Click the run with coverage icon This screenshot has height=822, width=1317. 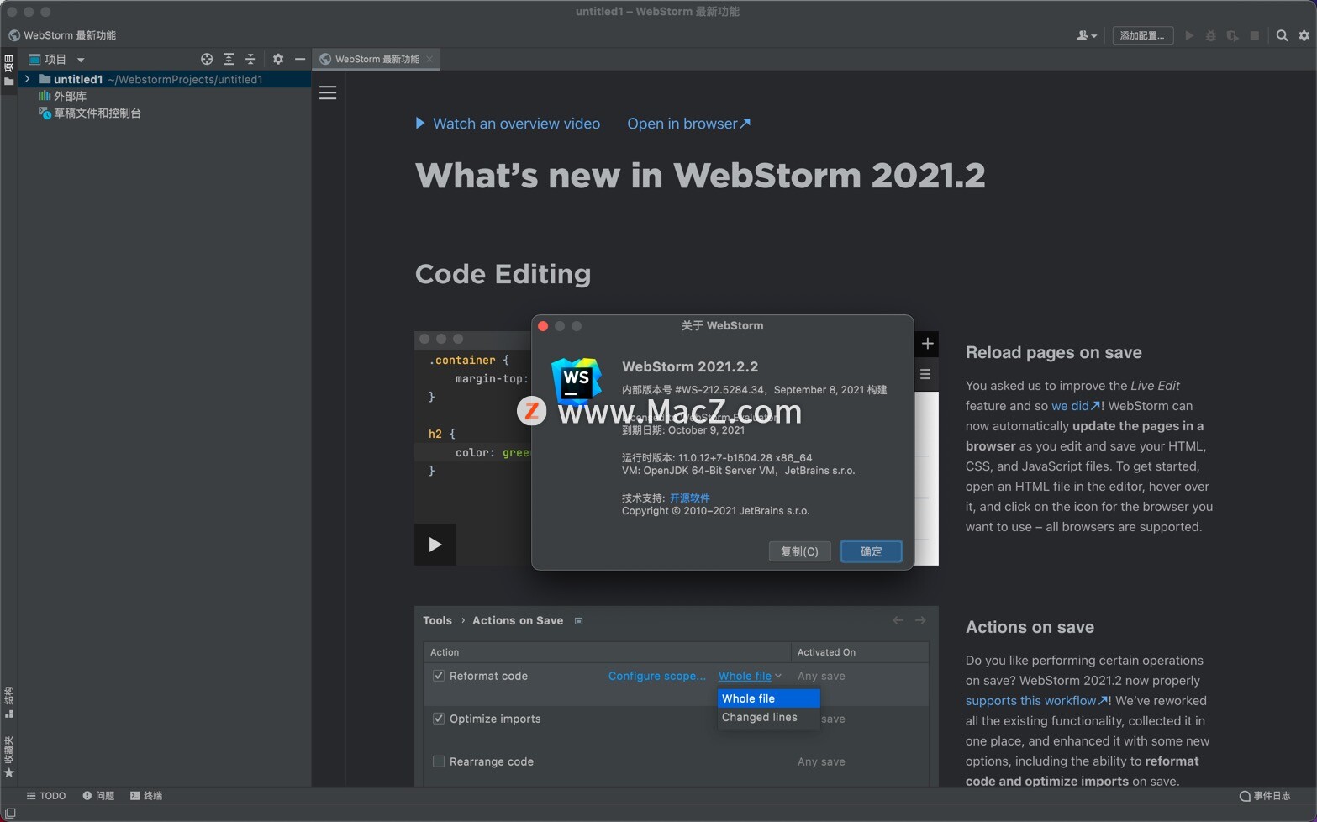[x=1233, y=35]
